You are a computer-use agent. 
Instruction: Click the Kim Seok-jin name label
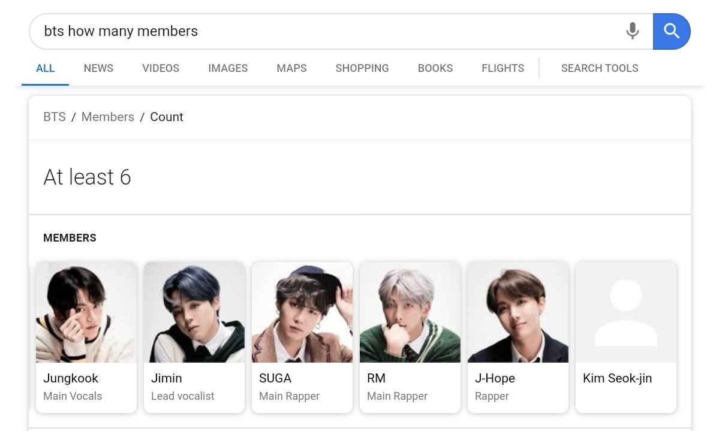coord(617,378)
